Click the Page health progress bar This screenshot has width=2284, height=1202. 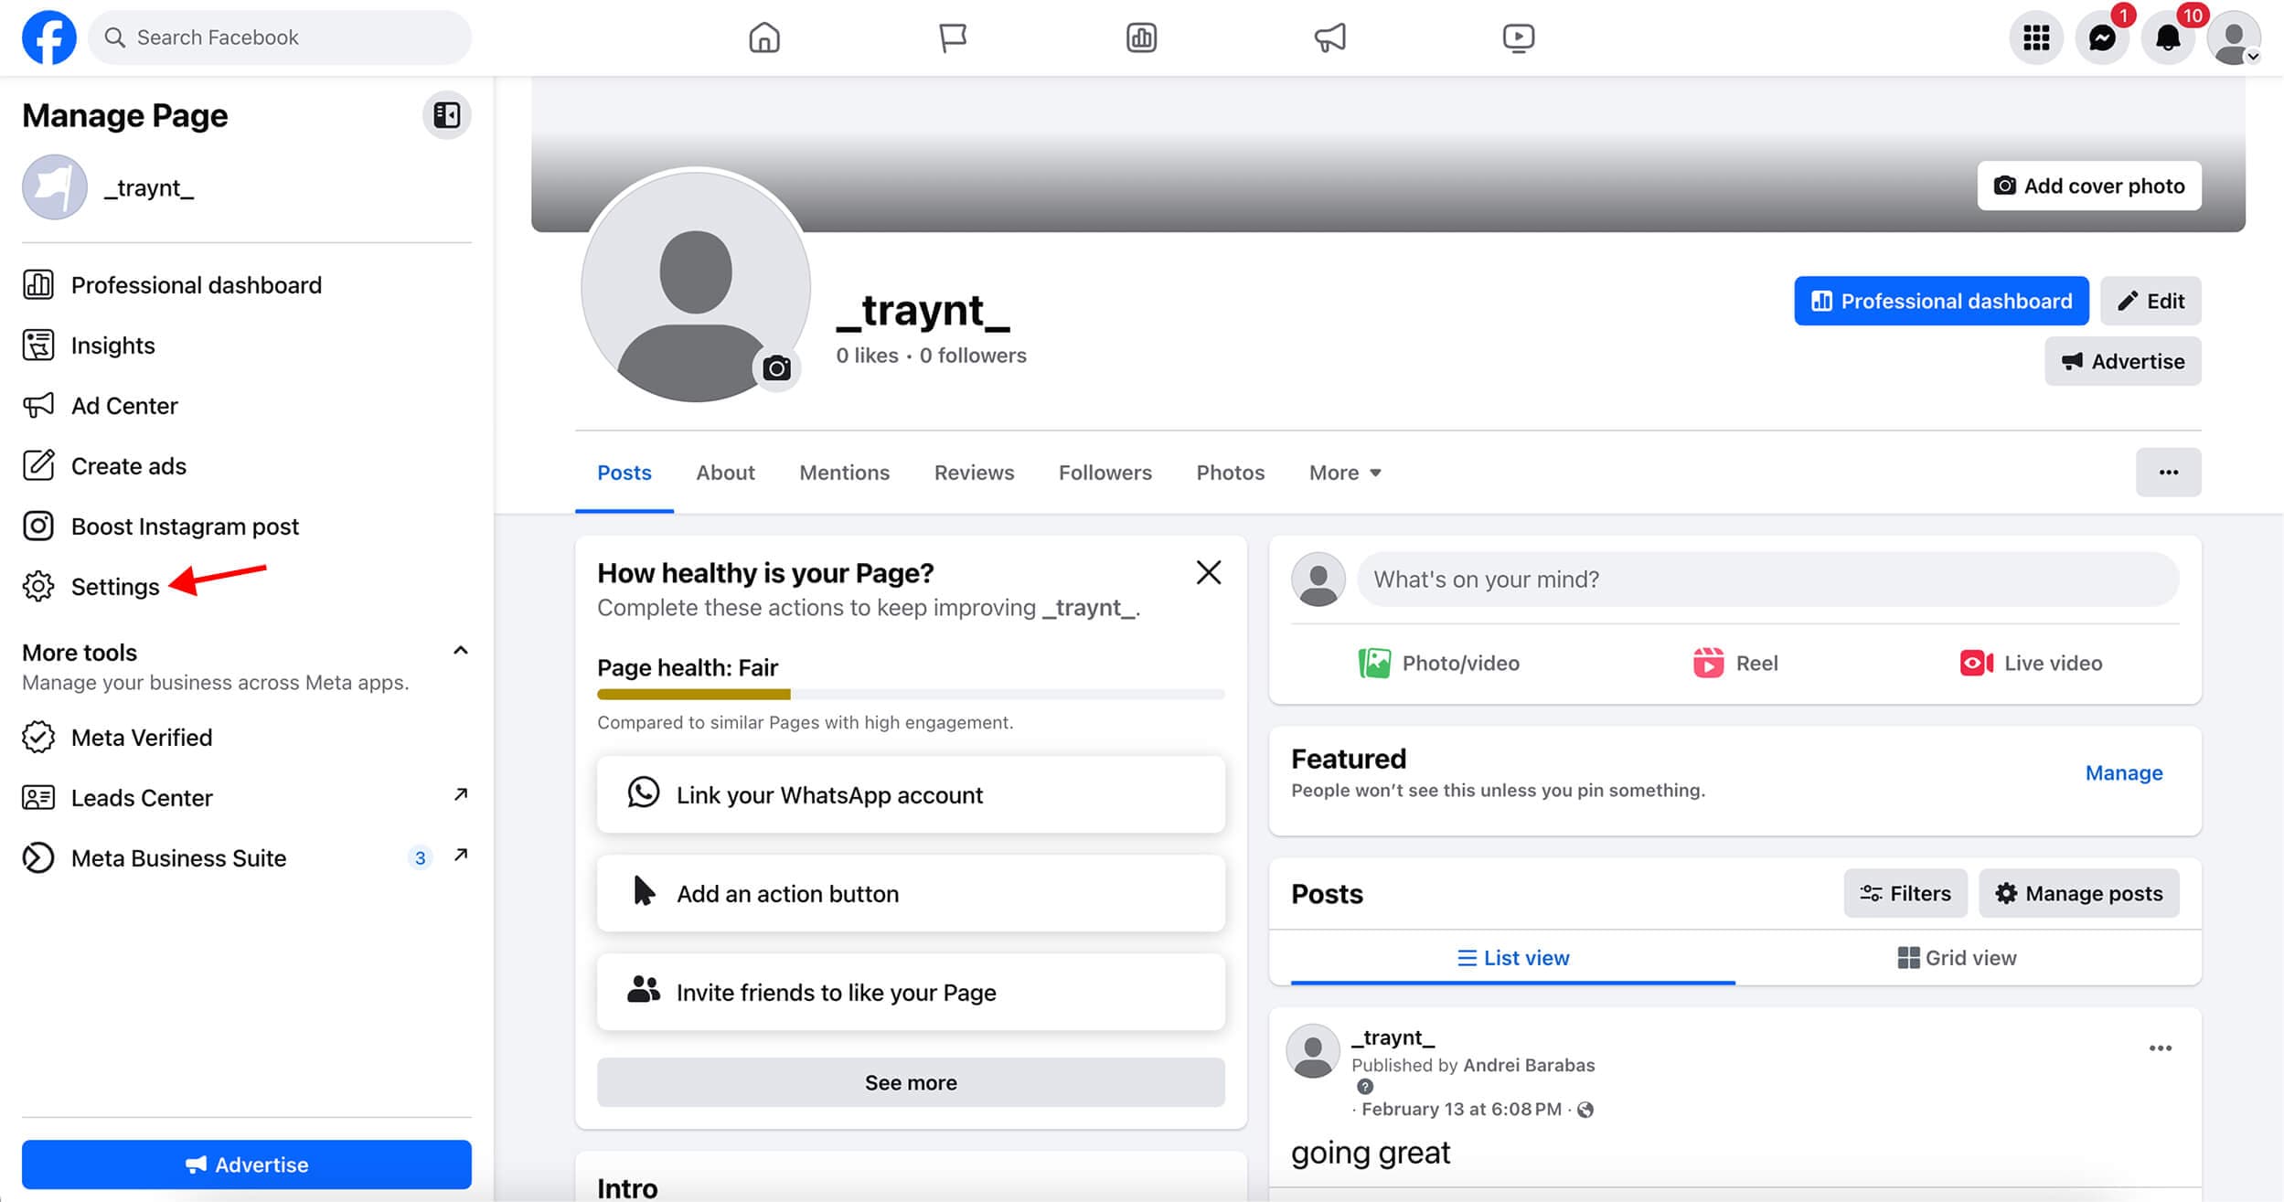tap(910, 695)
